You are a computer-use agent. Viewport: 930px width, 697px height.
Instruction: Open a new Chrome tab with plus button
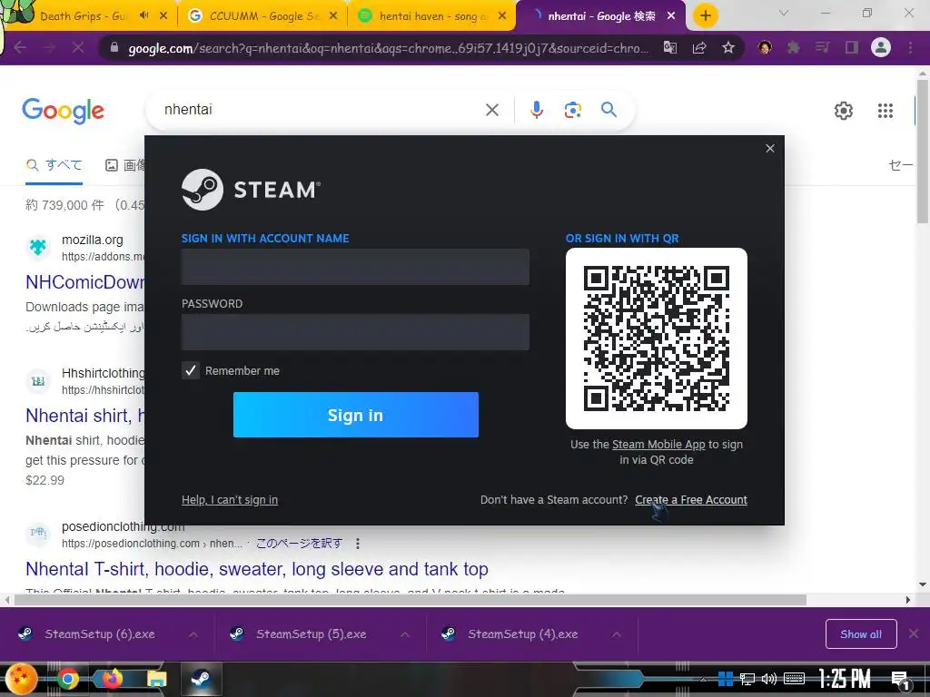click(x=705, y=16)
